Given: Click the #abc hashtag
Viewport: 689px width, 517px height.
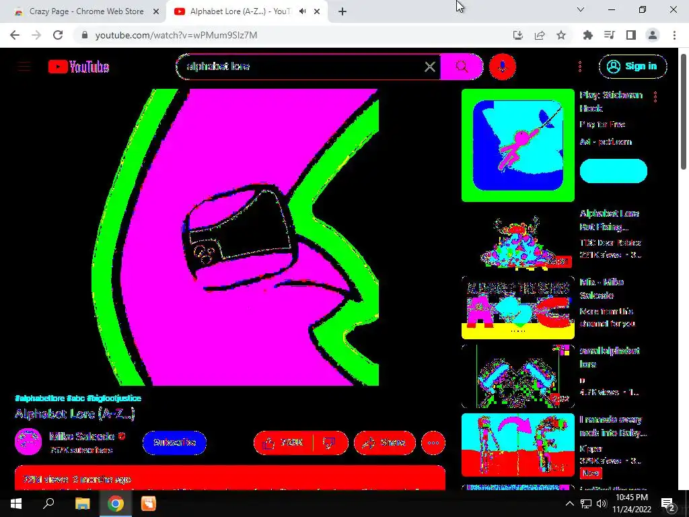Looking at the screenshot, I should coord(75,399).
